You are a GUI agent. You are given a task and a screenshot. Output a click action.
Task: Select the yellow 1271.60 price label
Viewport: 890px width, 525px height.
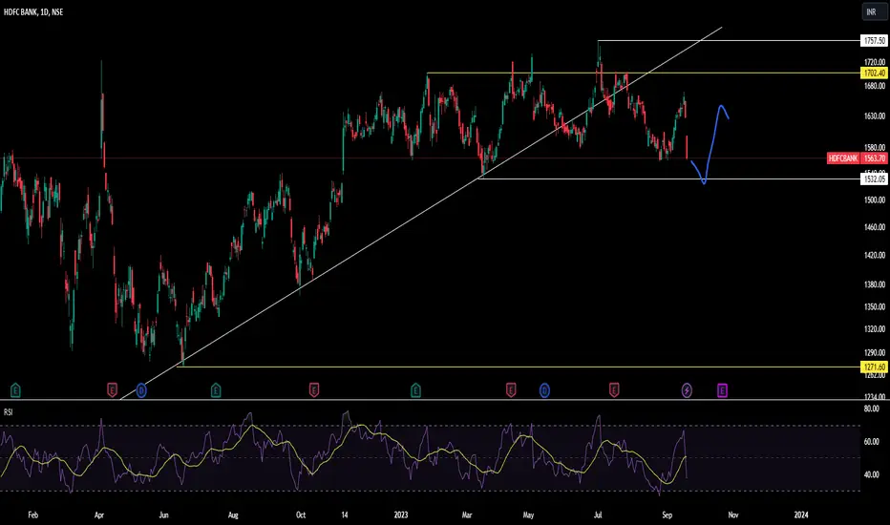pos(874,367)
